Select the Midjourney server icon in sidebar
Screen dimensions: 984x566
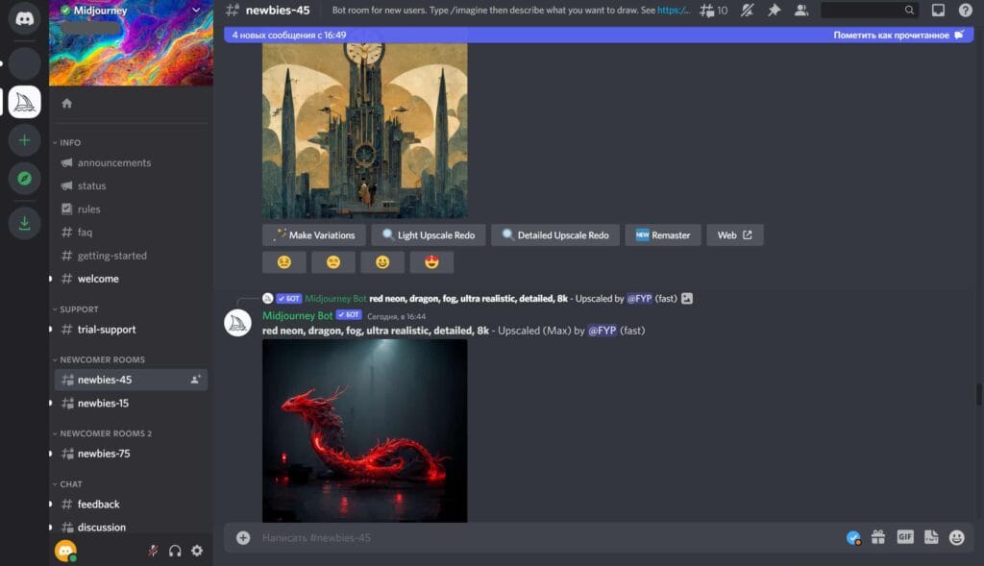coord(24,102)
